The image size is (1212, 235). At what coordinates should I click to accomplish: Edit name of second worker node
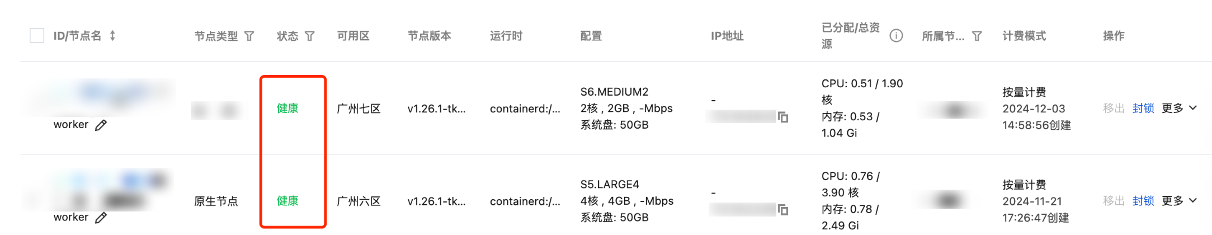[x=101, y=218]
